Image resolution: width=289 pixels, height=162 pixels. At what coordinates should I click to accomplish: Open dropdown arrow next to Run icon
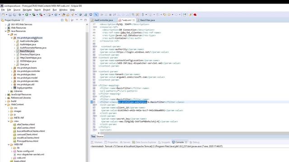(x=30, y=15)
